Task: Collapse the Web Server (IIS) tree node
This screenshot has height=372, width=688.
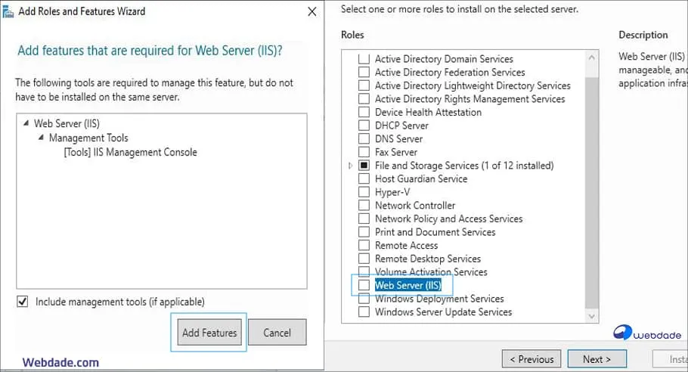Action: pos(26,124)
